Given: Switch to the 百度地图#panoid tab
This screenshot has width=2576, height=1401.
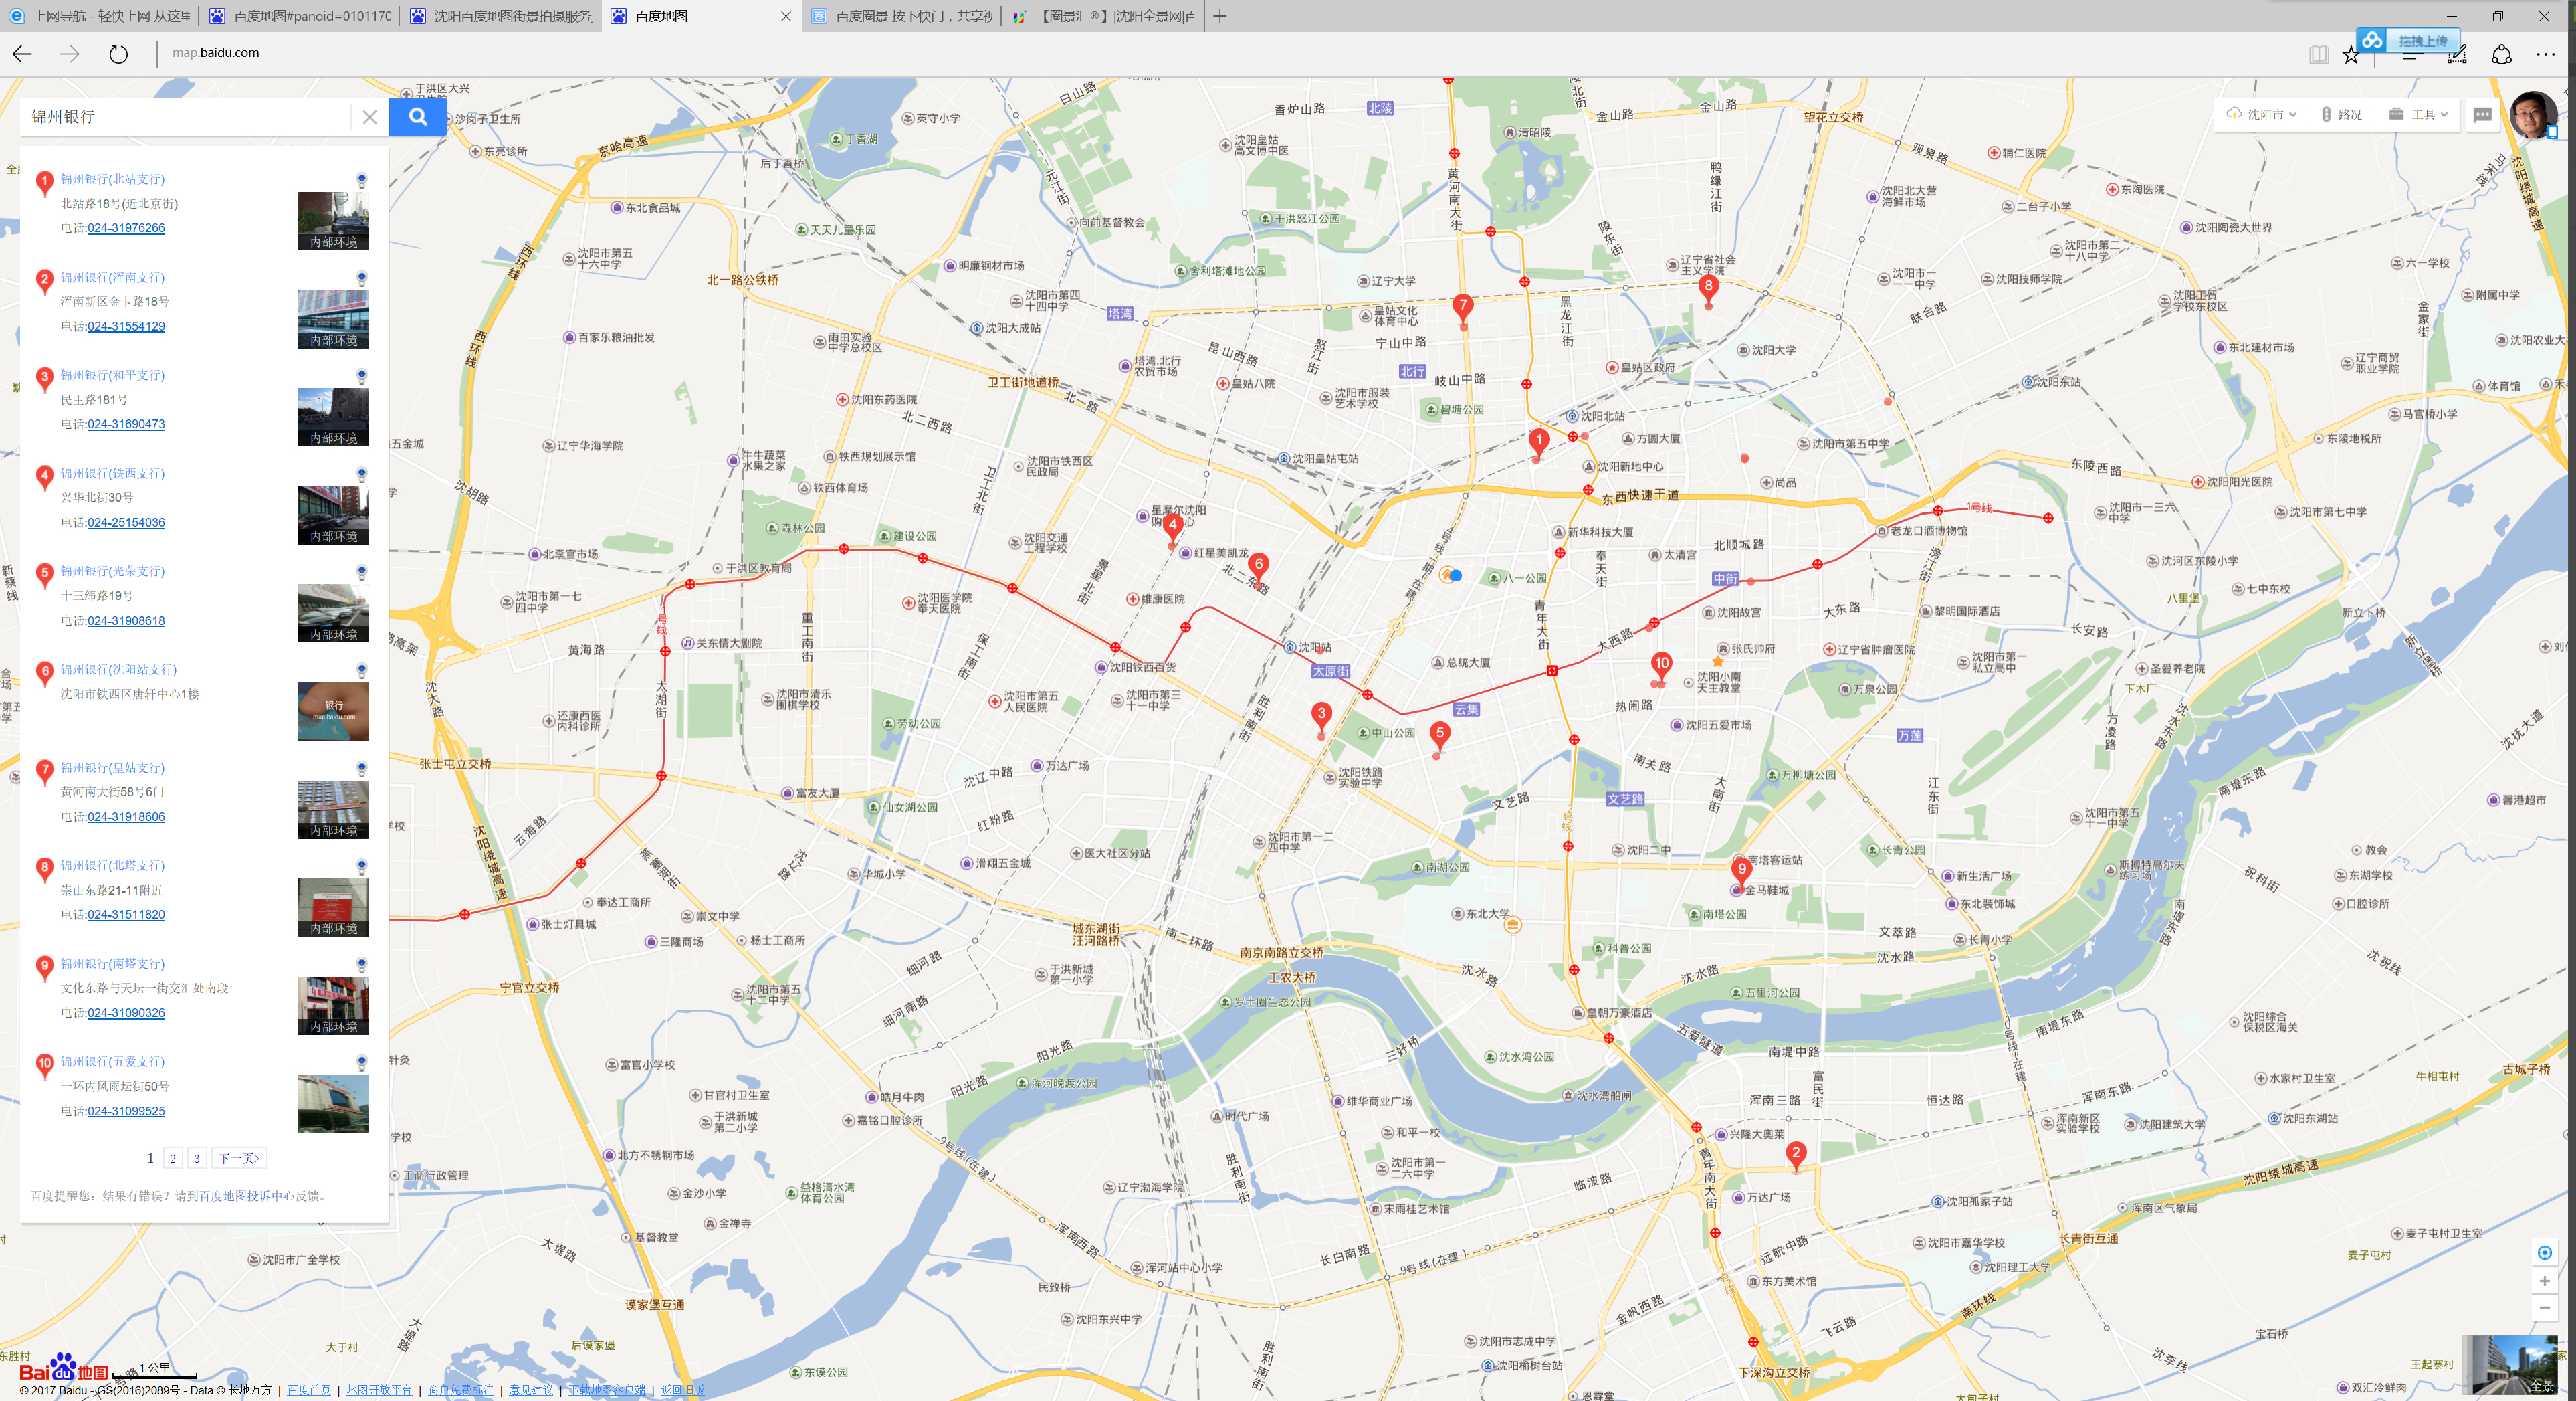Looking at the screenshot, I should (x=300, y=16).
